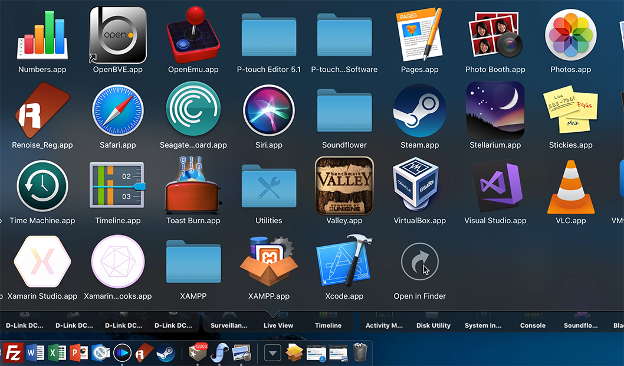The width and height of the screenshot is (624, 366).
Task: Start the XAMPP.app control panel
Action: click(x=268, y=261)
